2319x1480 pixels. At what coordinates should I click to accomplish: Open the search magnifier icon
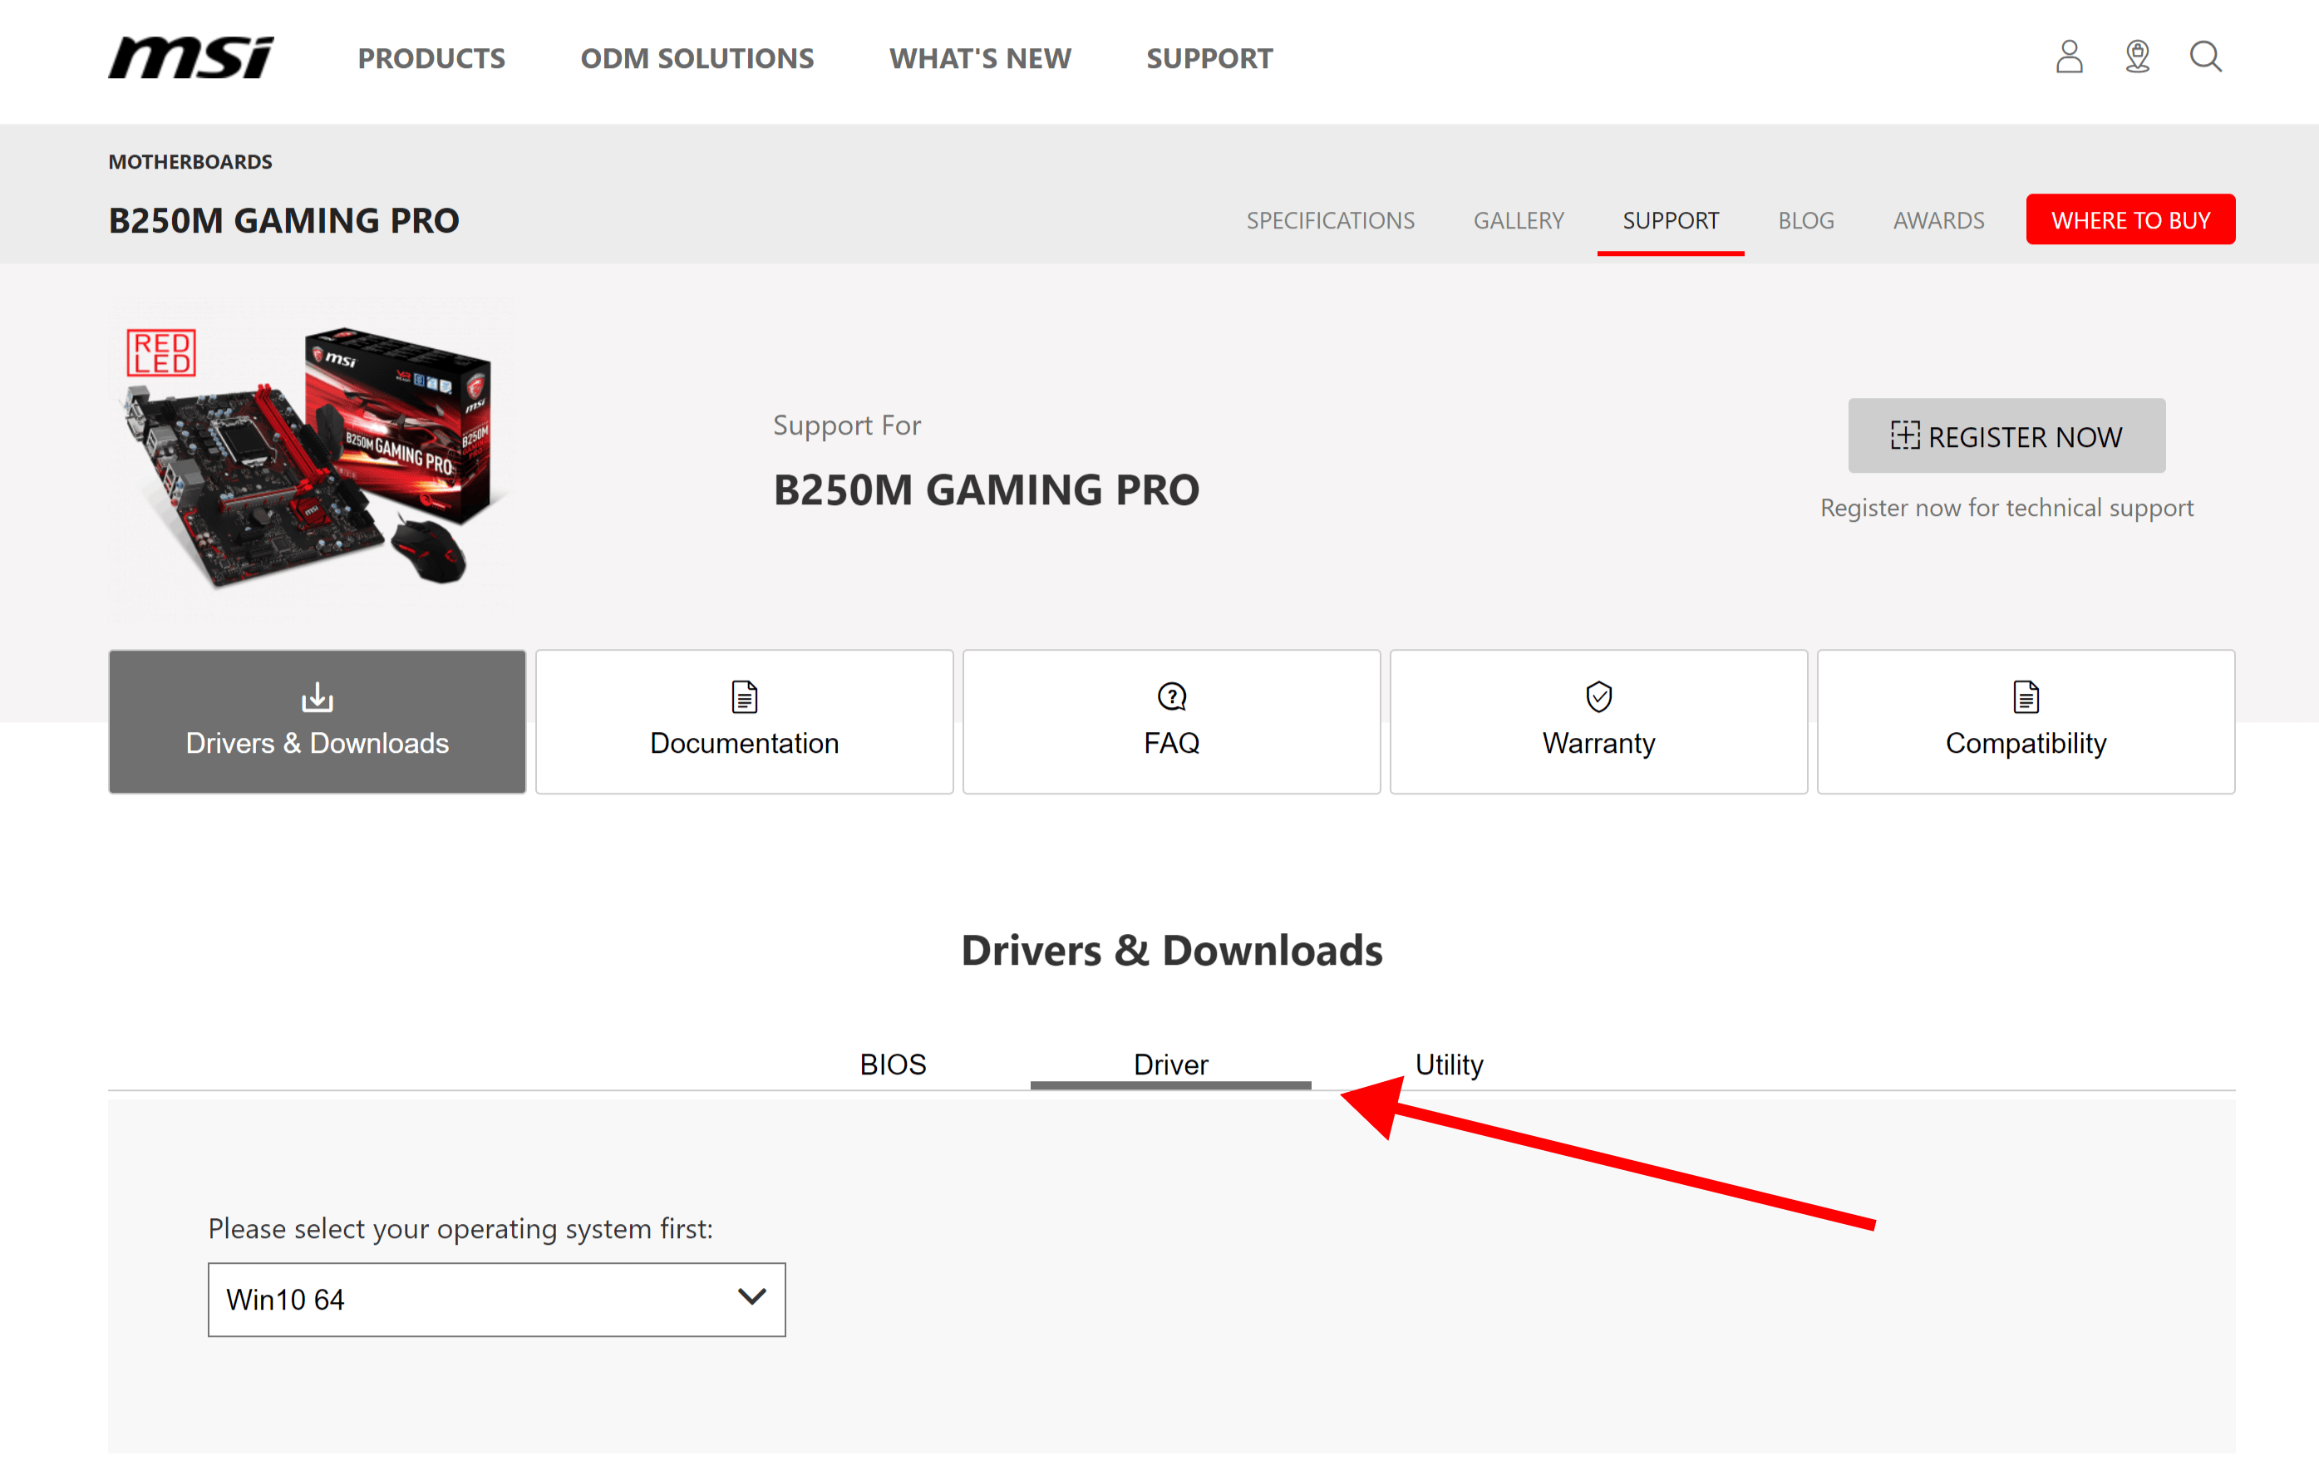[2205, 57]
